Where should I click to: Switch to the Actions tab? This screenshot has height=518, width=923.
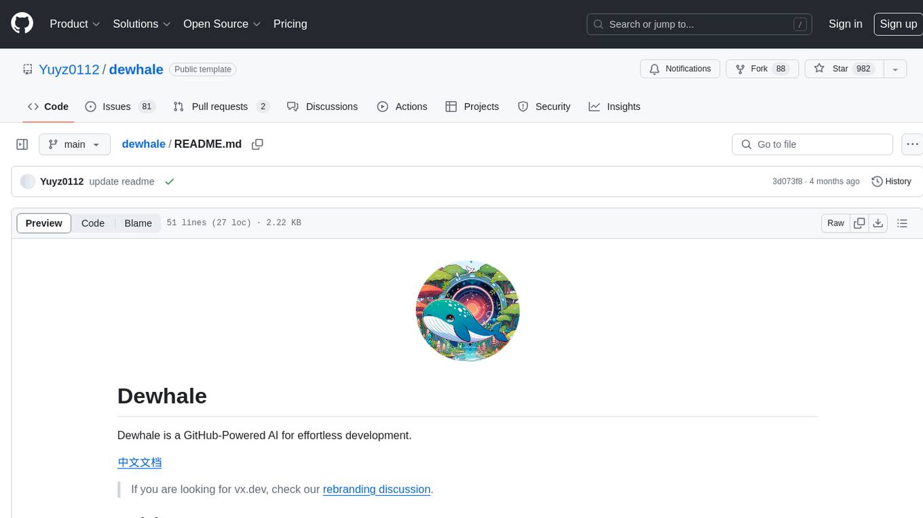[x=402, y=106]
